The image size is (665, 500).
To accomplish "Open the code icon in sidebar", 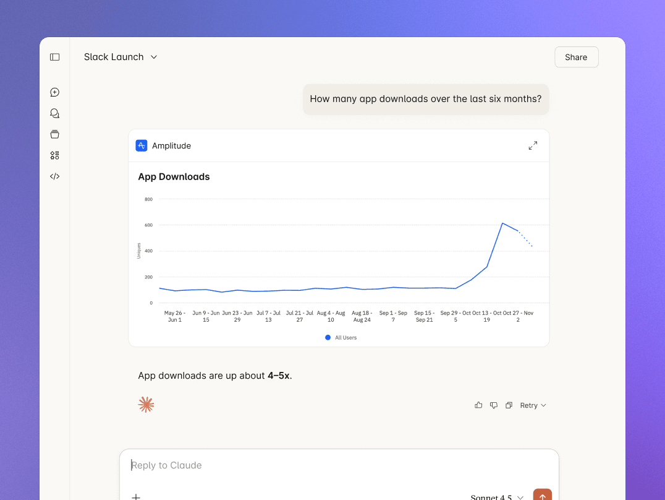I will (x=55, y=176).
